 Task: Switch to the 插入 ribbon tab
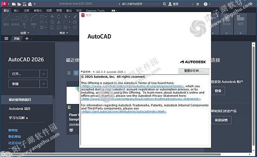click(16, 11)
